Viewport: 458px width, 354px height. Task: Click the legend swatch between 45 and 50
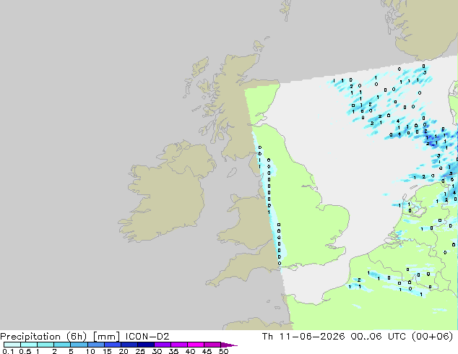(x=212, y=345)
